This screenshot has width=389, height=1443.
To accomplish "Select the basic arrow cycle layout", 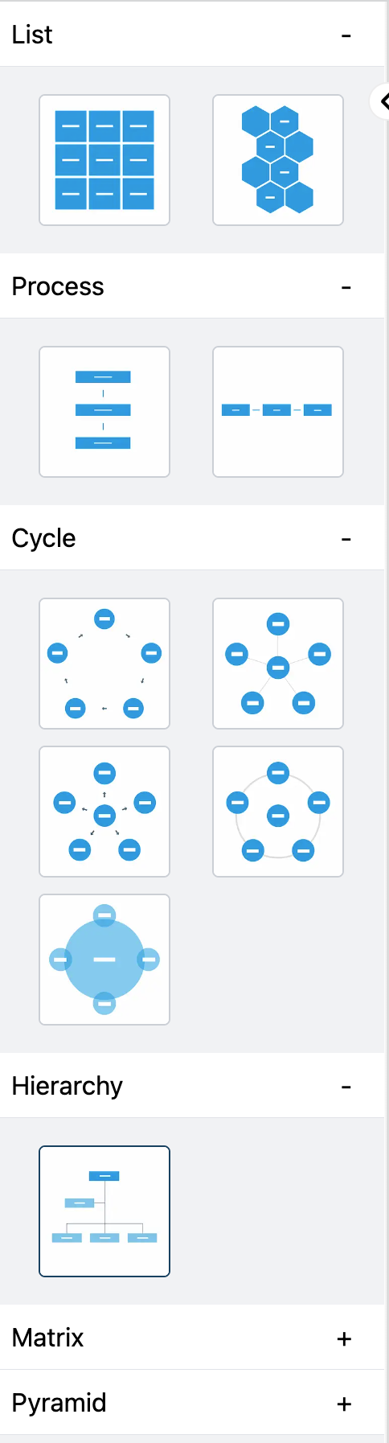I will pos(104,664).
